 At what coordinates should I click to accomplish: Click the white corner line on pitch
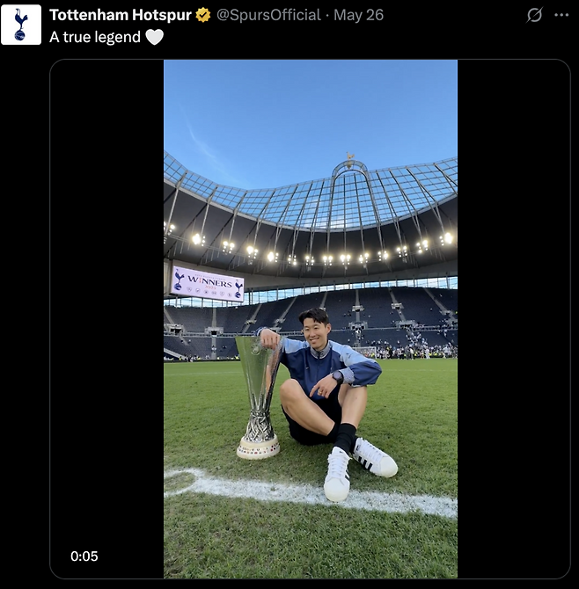point(310,493)
